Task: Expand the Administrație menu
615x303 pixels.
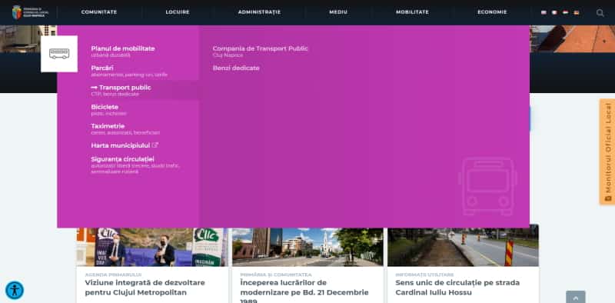Action: pos(259,12)
